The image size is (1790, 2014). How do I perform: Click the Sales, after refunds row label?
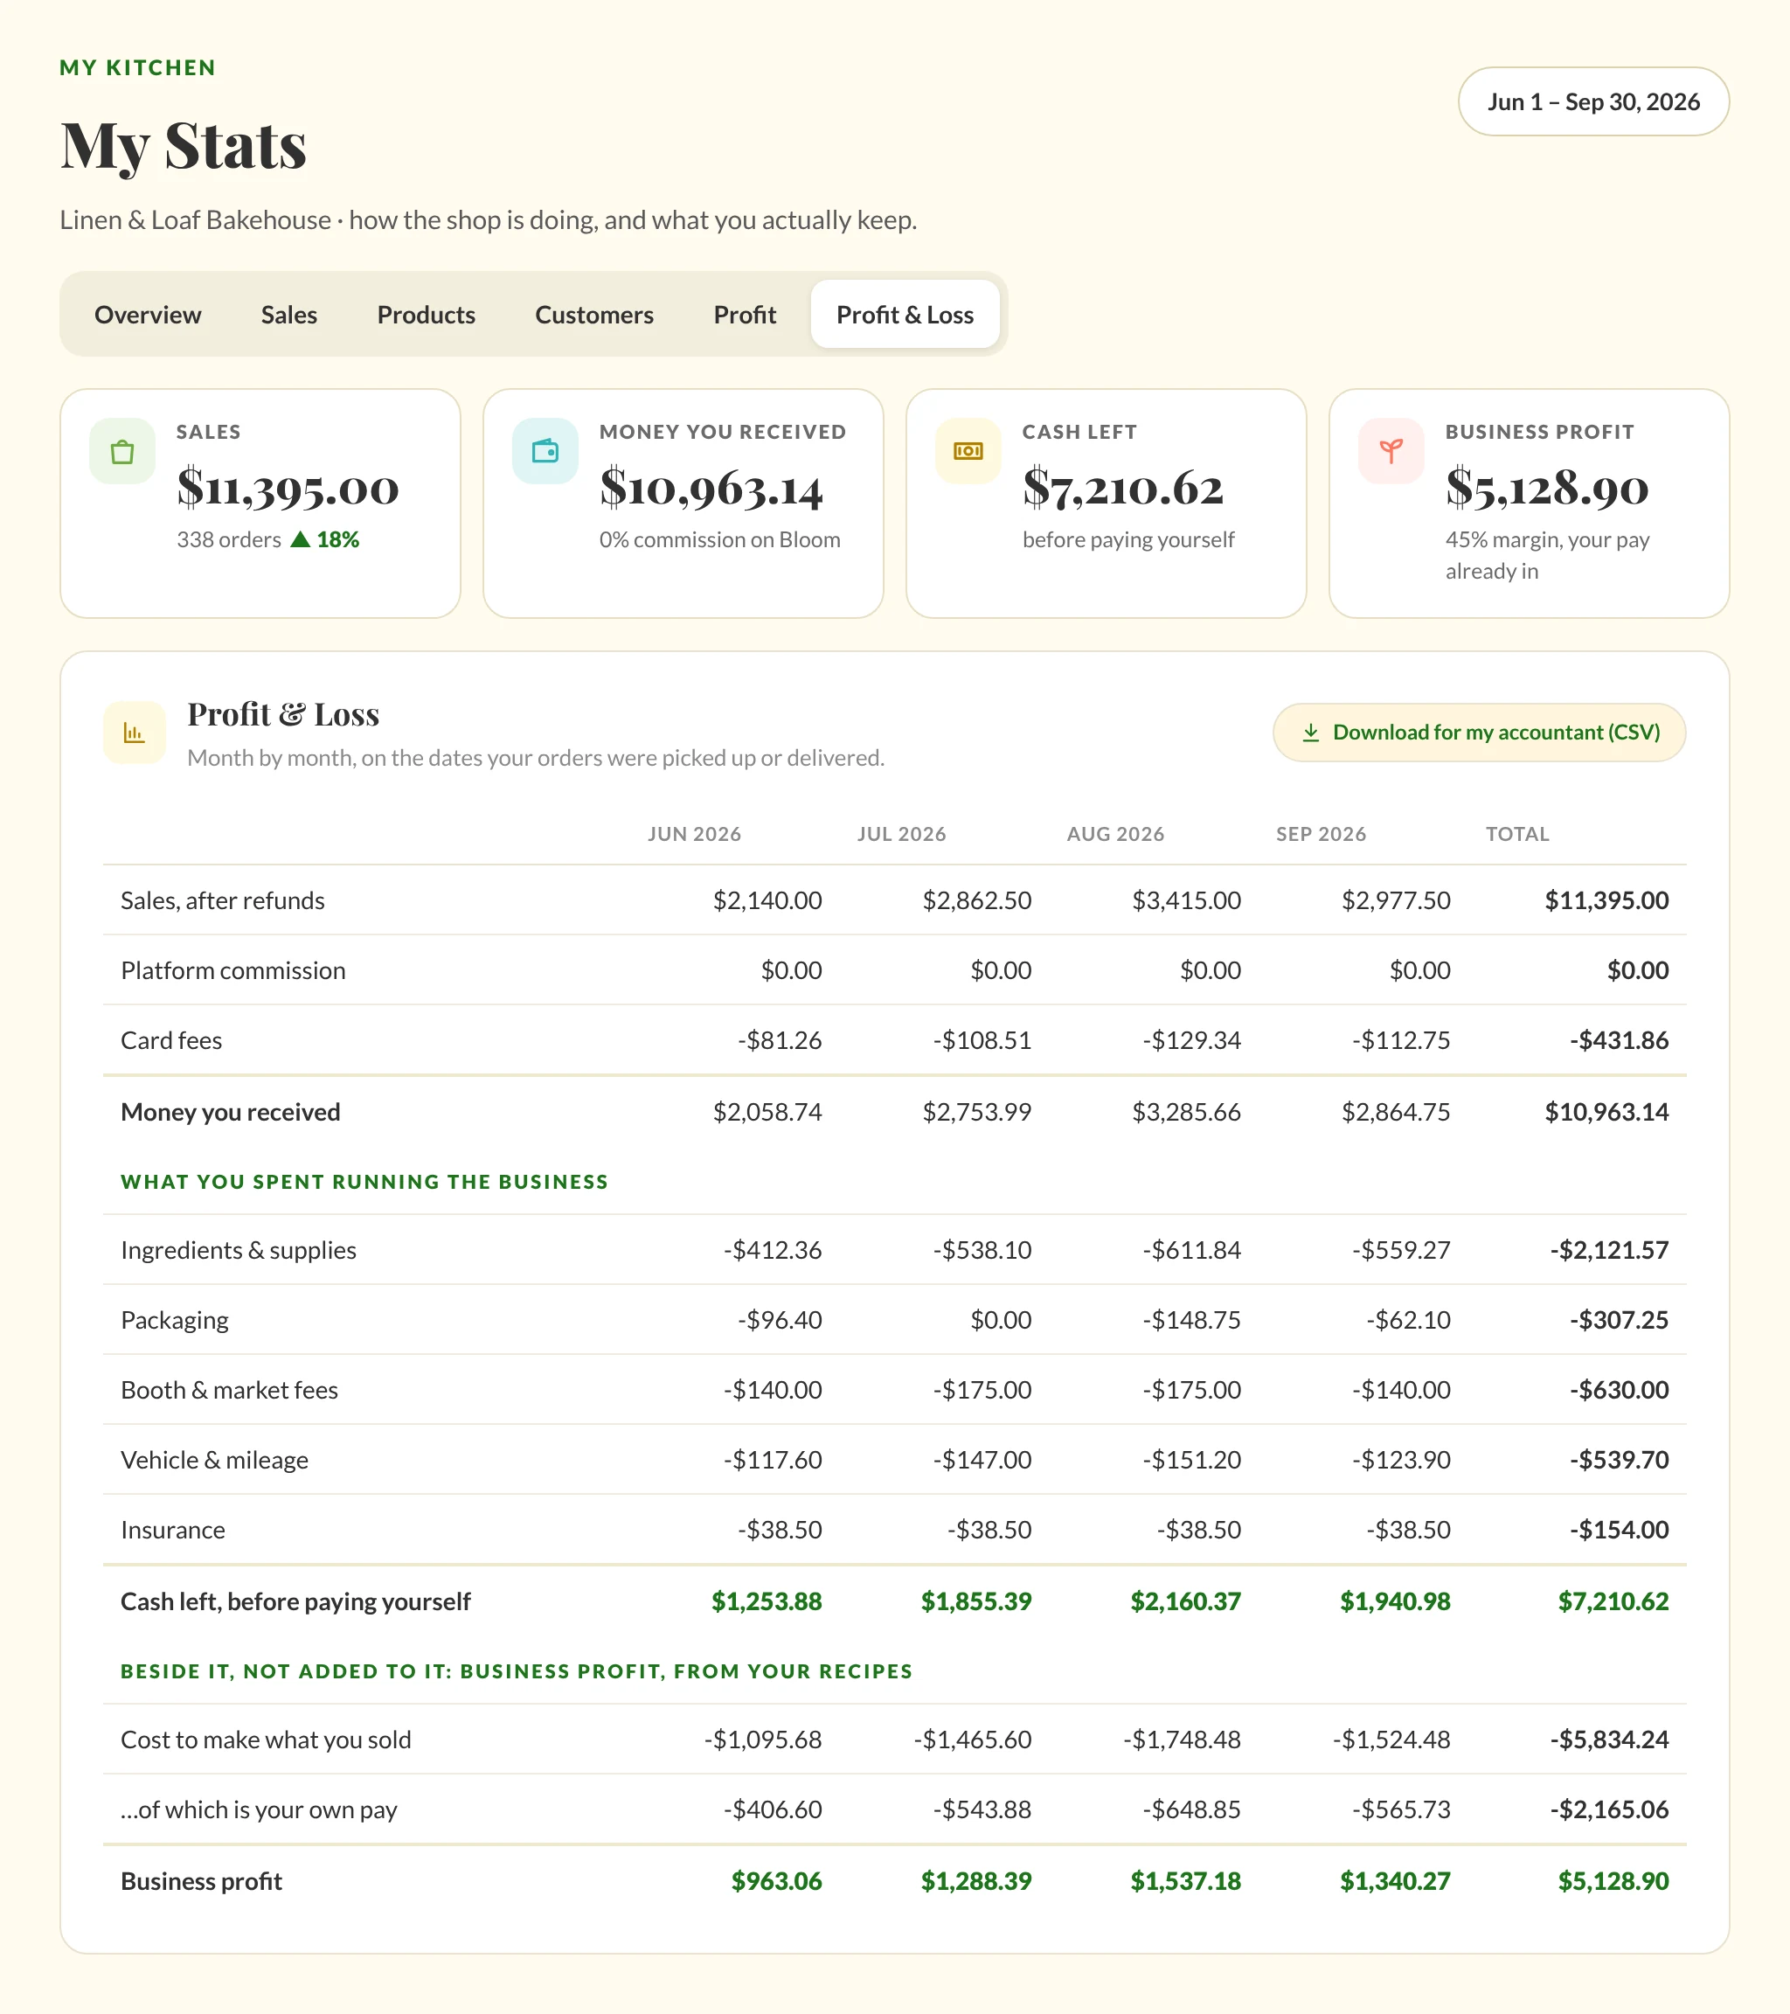click(x=223, y=900)
